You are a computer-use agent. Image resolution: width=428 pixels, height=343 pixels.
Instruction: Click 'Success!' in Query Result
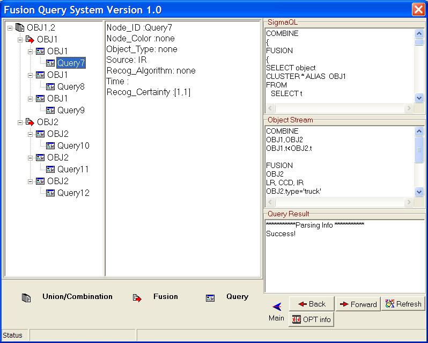[x=281, y=234]
